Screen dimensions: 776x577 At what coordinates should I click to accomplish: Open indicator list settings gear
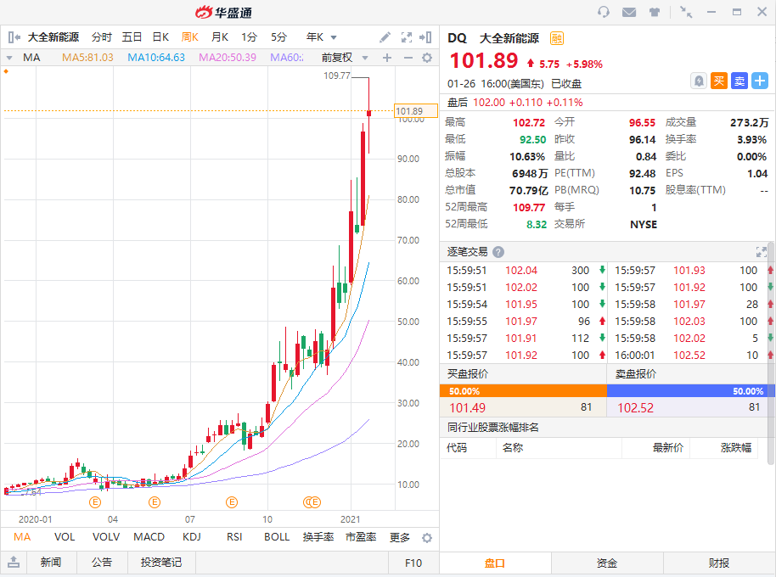click(x=426, y=538)
